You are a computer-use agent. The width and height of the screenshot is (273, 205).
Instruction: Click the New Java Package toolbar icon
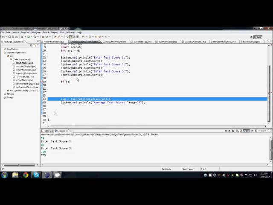[x=43, y=37]
